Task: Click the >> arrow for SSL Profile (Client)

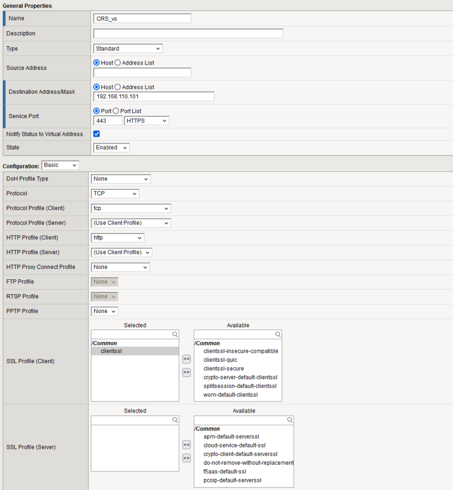Action: pos(186,372)
